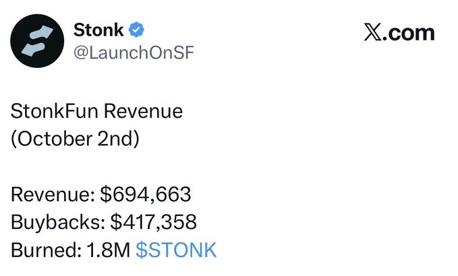458x276 pixels.
Task: Open the $STONK cashtag link
Action: click(176, 250)
